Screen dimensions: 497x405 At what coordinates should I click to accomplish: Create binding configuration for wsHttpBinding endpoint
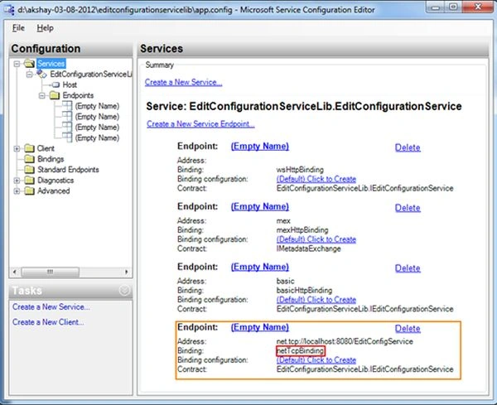coord(316,179)
